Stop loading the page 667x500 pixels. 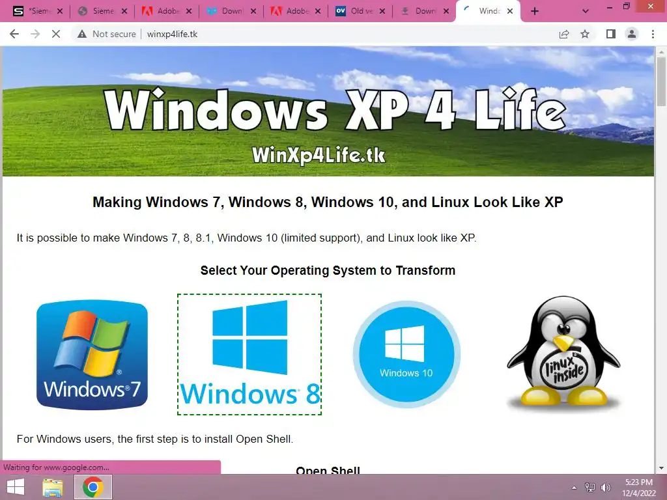[x=56, y=34]
